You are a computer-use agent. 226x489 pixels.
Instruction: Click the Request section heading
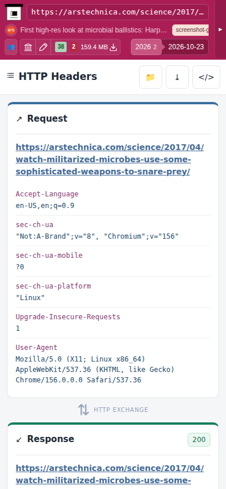click(x=47, y=119)
